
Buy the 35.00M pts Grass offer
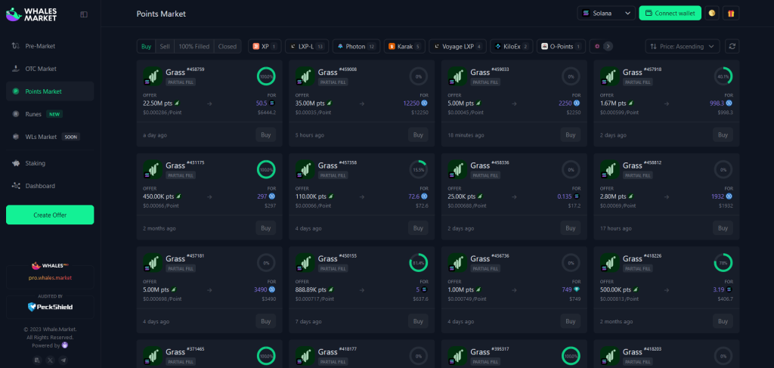[x=418, y=135]
